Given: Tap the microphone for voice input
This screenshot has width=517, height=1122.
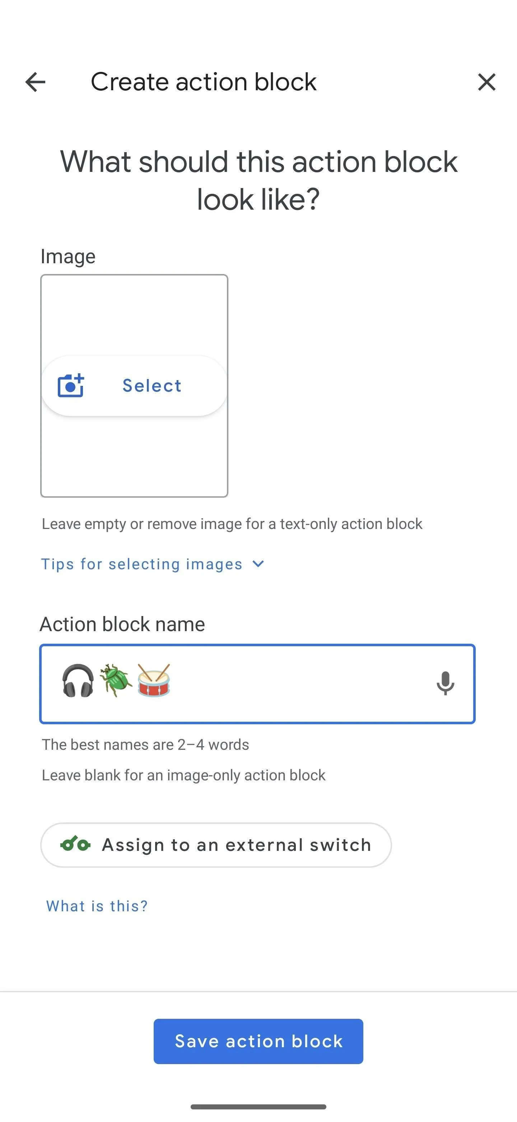Looking at the screenshot, I should 445,683.
